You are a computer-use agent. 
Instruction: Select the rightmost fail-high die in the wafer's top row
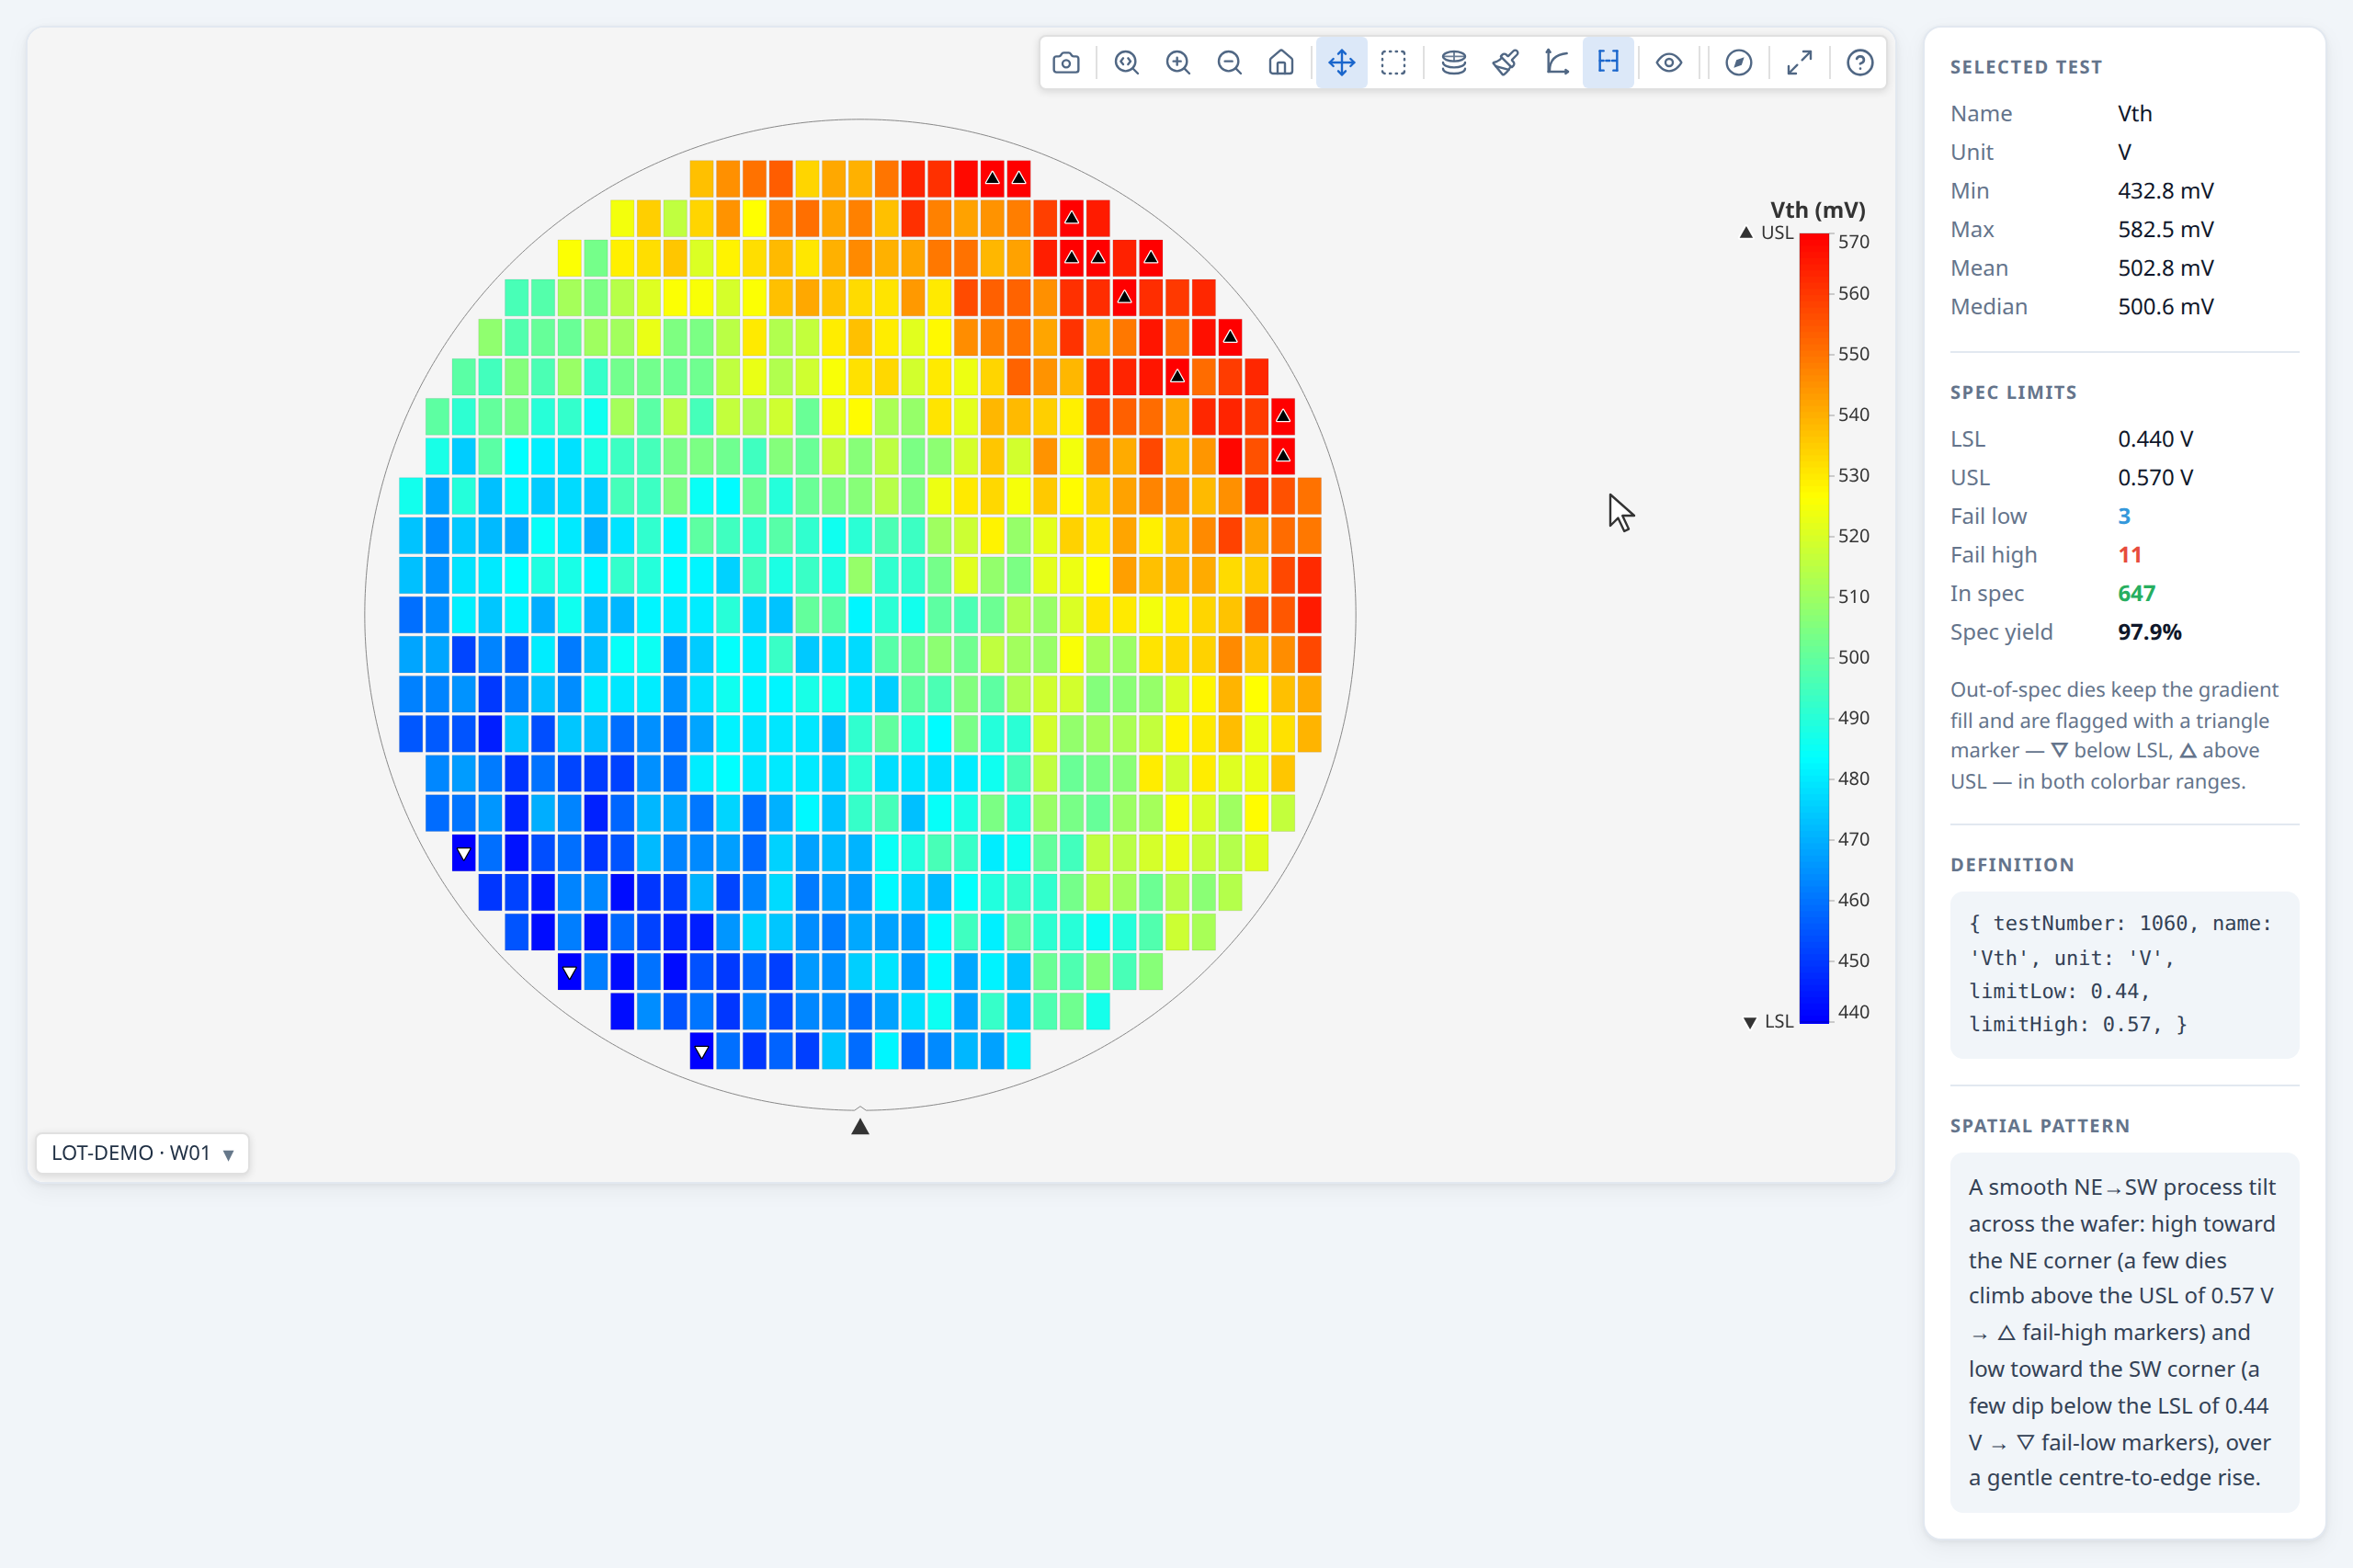pyautogui.click(x=1019, y=178)
